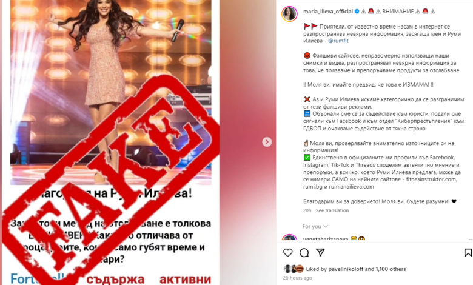Open maria_ilieva_official username link
473x285 pixels.
pos(328,12)
